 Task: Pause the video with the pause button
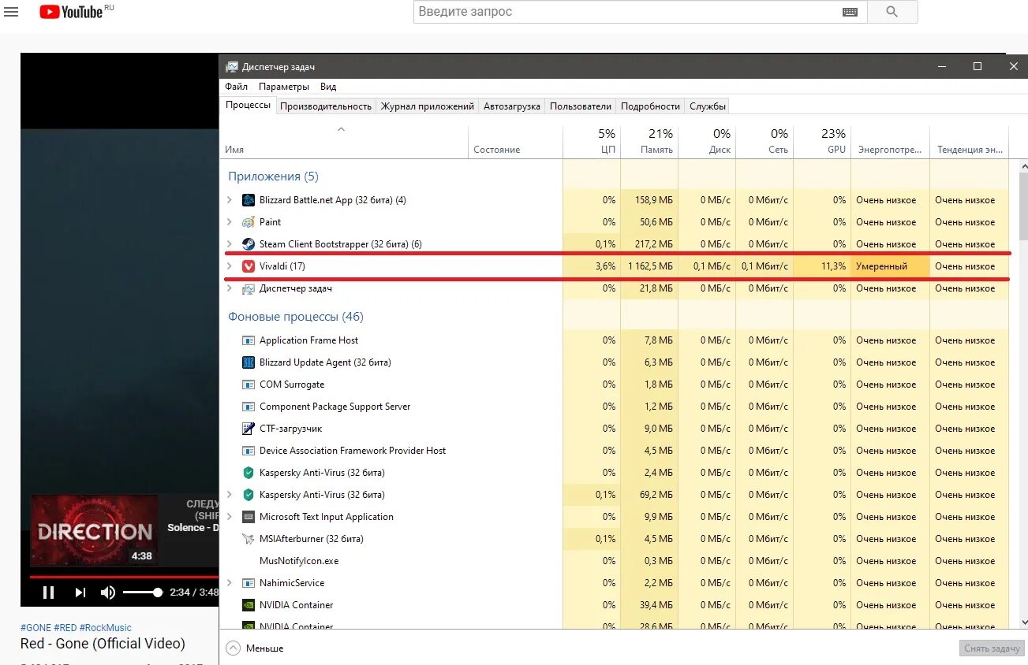48,593
